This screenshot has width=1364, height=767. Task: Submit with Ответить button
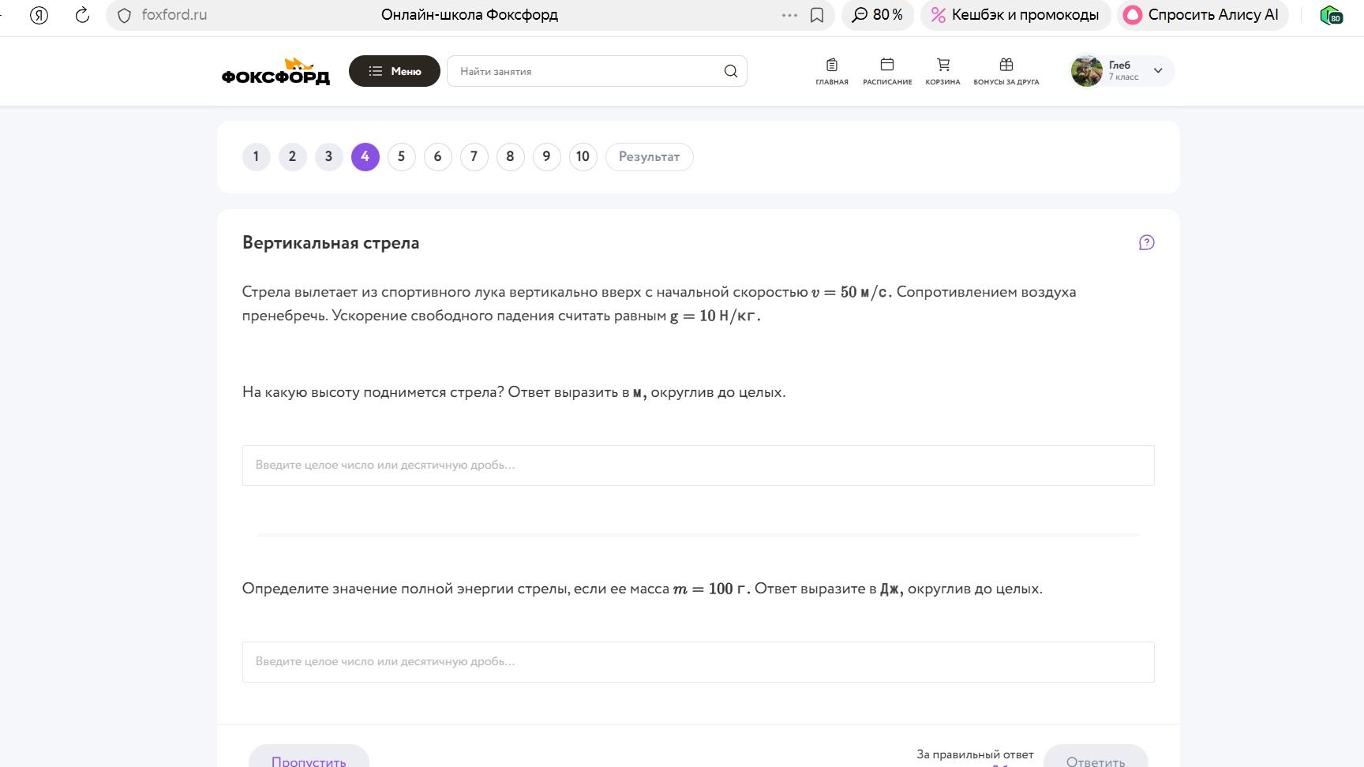[x=1096, y=757]
